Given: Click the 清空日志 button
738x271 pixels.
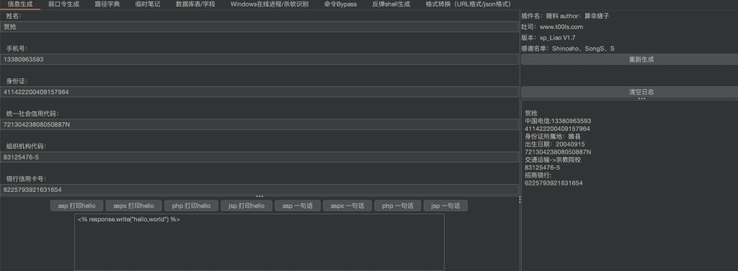Looking at the screenshot, I should tap(629, 92).
